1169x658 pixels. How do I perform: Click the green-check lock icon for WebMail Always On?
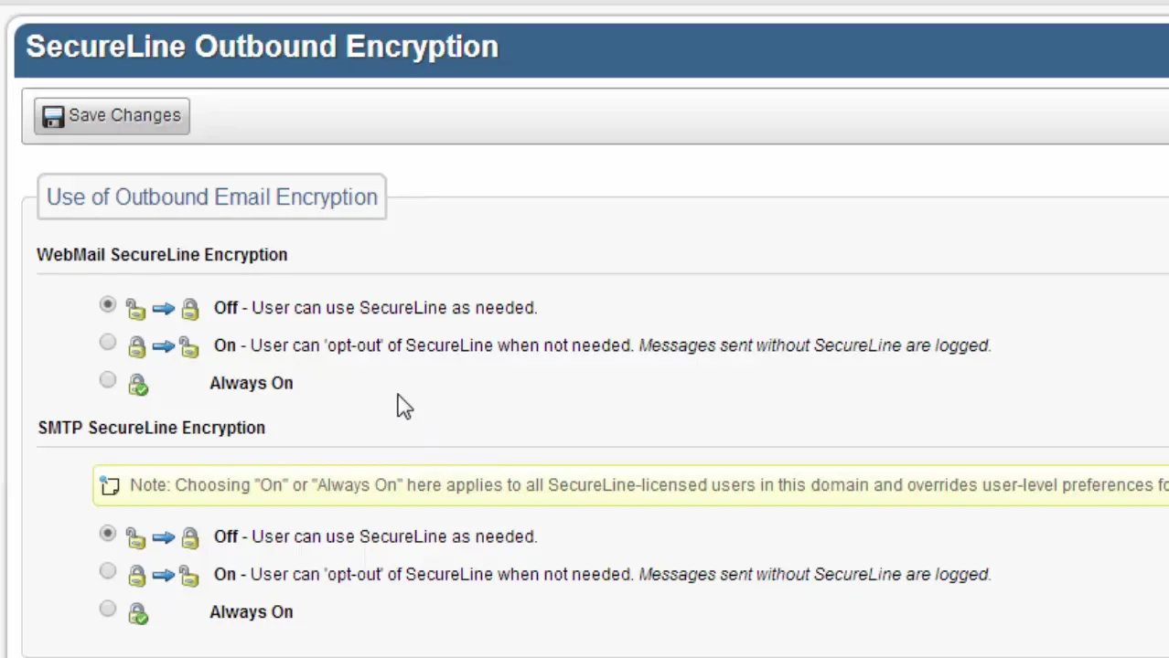[x=138, y=385]
